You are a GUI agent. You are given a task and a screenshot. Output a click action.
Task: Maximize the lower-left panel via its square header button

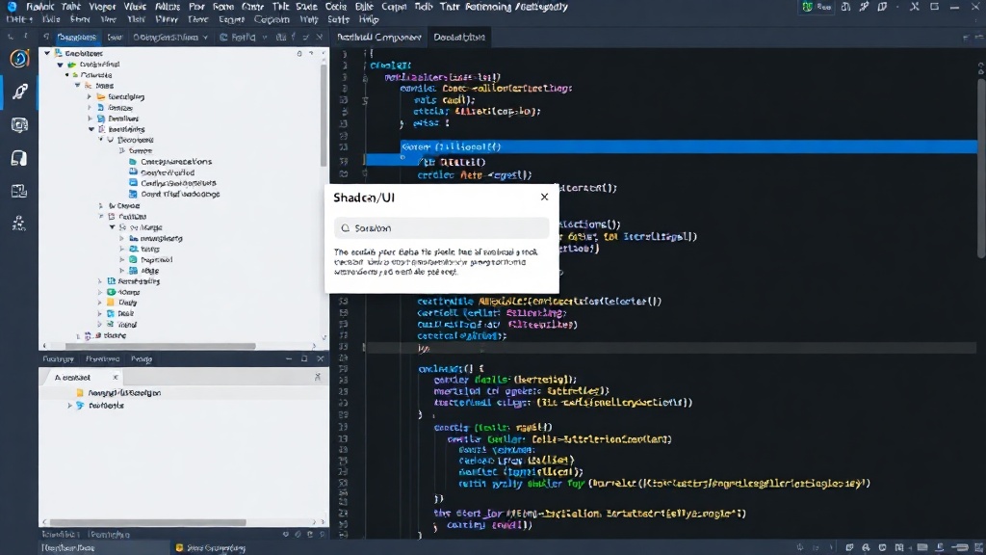coord(304,358)
